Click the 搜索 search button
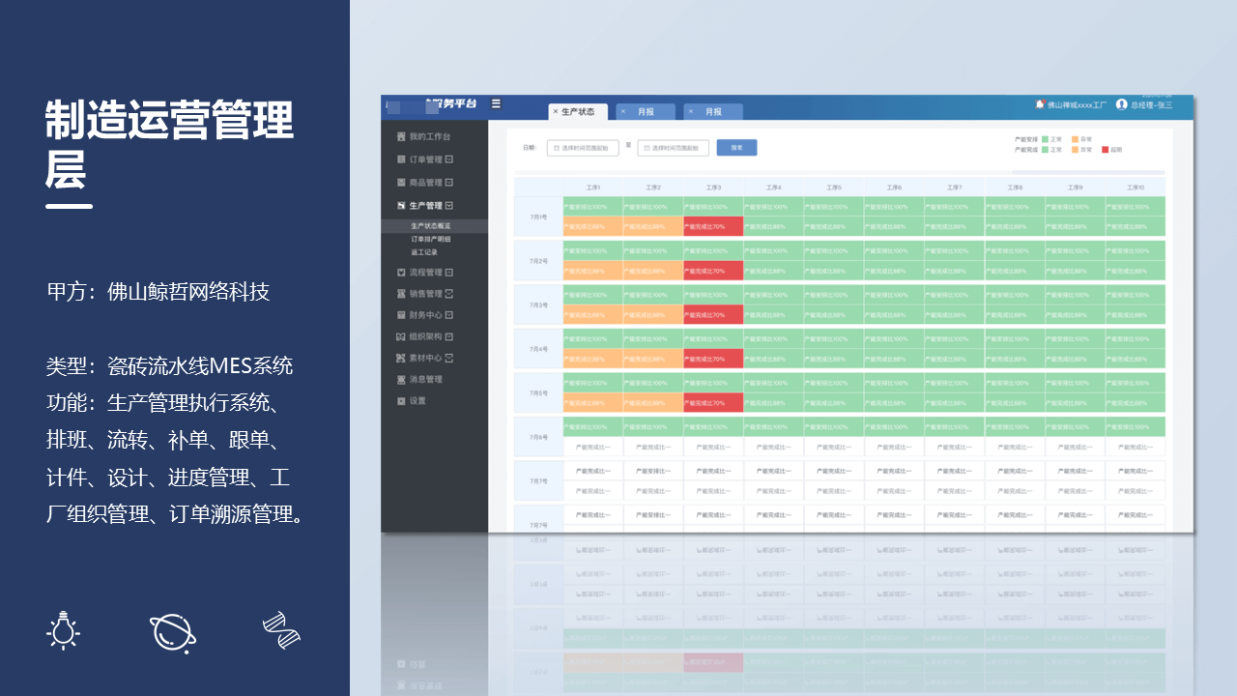Image resolution: width=1237 pixels, height=696 pixels. pyautogui.click(x=736, y=148)
